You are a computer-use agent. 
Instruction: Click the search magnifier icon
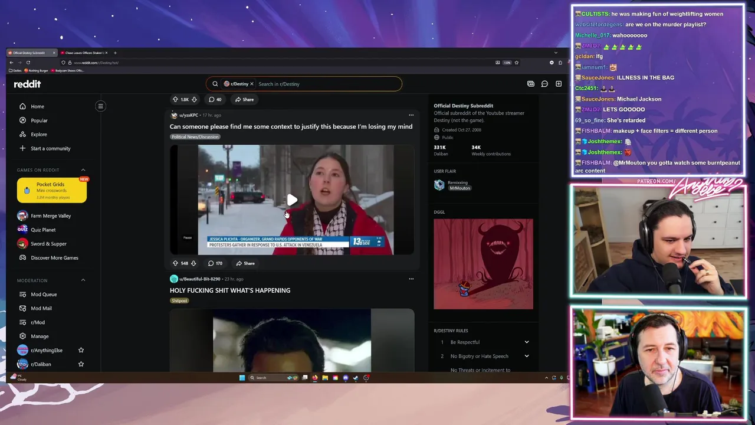[215, 84]
